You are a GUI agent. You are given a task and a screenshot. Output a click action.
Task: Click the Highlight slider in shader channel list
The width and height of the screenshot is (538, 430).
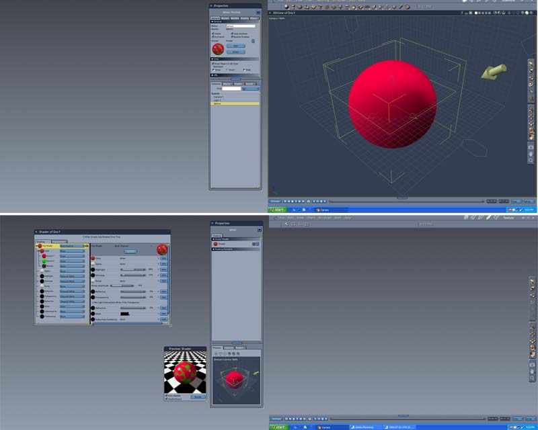point(133,269)
